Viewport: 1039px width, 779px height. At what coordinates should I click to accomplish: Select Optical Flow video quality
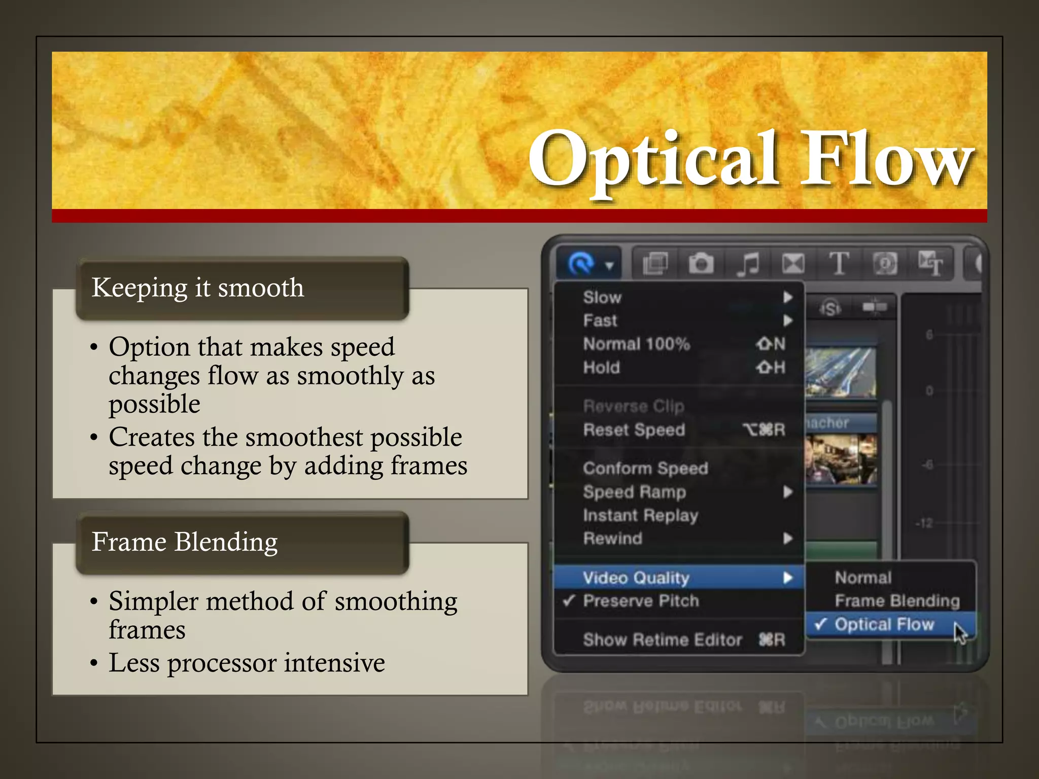(891, 624)
